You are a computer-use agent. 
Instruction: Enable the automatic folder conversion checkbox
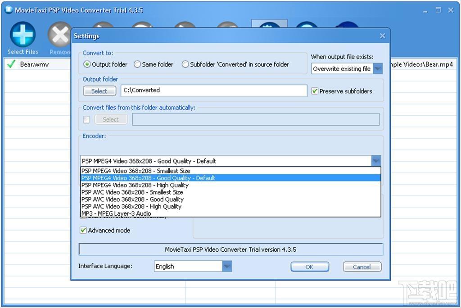pos(86,119)
